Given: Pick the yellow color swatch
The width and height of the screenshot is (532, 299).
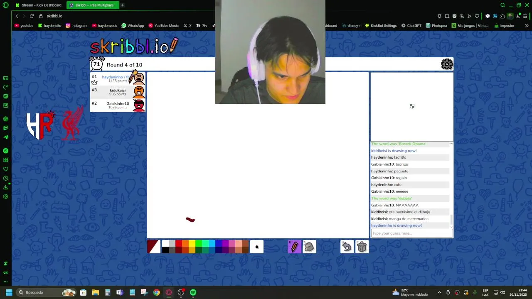Looking at the screenshot, I should coord(192,243).
